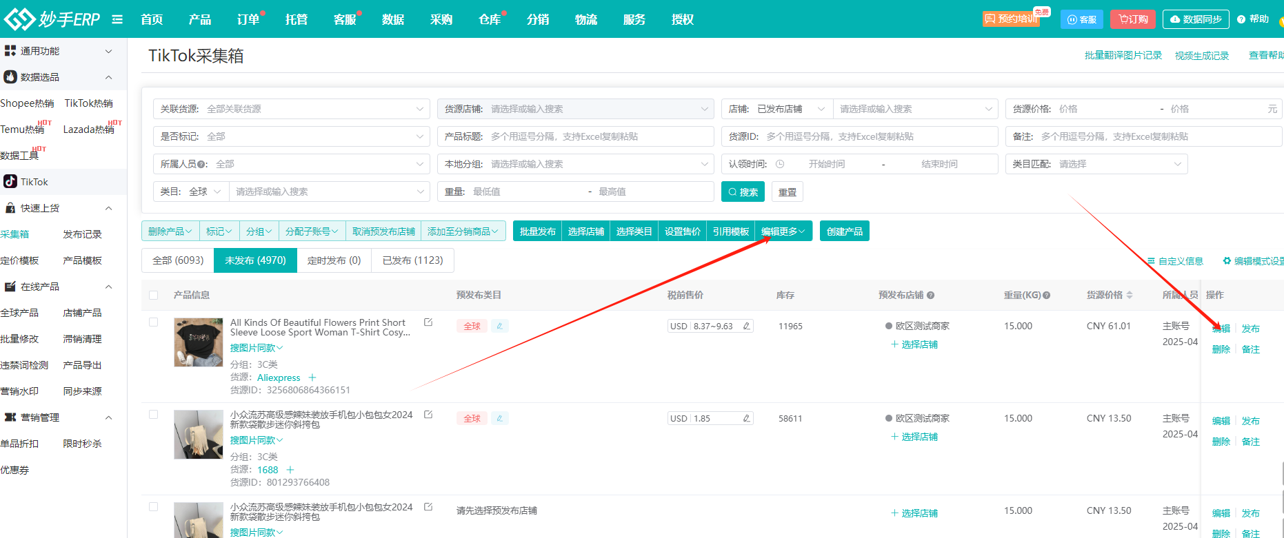Click the black T-shirt product thumbnail
The width and height of the screenshot is (1284, 538).
coord(199,342)
